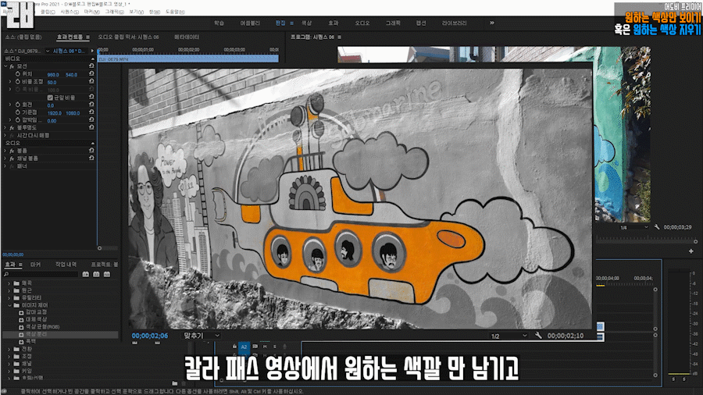
Task: Select the 대체 색상 effect
Action: pos(36,319)
